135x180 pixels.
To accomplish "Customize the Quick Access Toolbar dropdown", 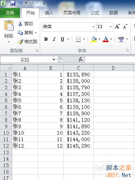I will (x=44, y=4).
